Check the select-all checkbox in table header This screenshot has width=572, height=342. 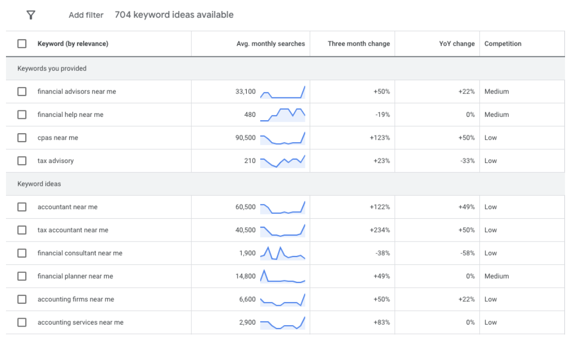click(22, 43)
